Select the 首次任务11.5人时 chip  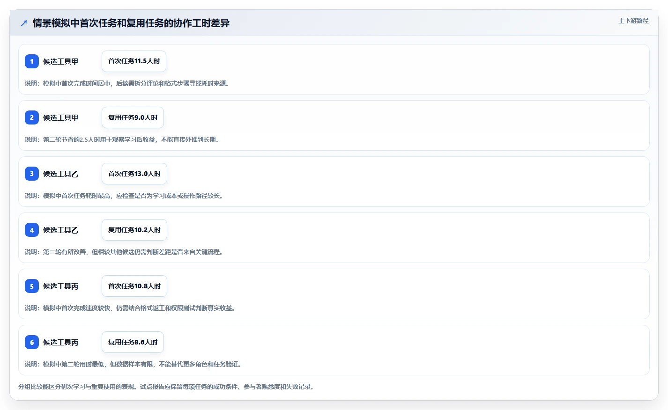pyautogui.click(x=134, y=61)
